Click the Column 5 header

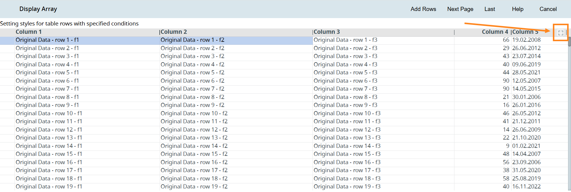525,32
